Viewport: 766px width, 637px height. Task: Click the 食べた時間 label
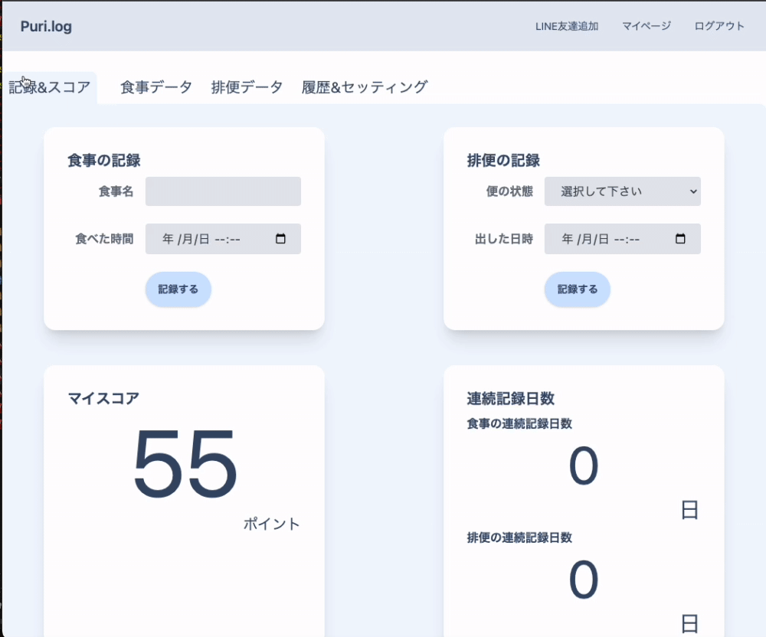pyautogui.click(x=104, y=239)
